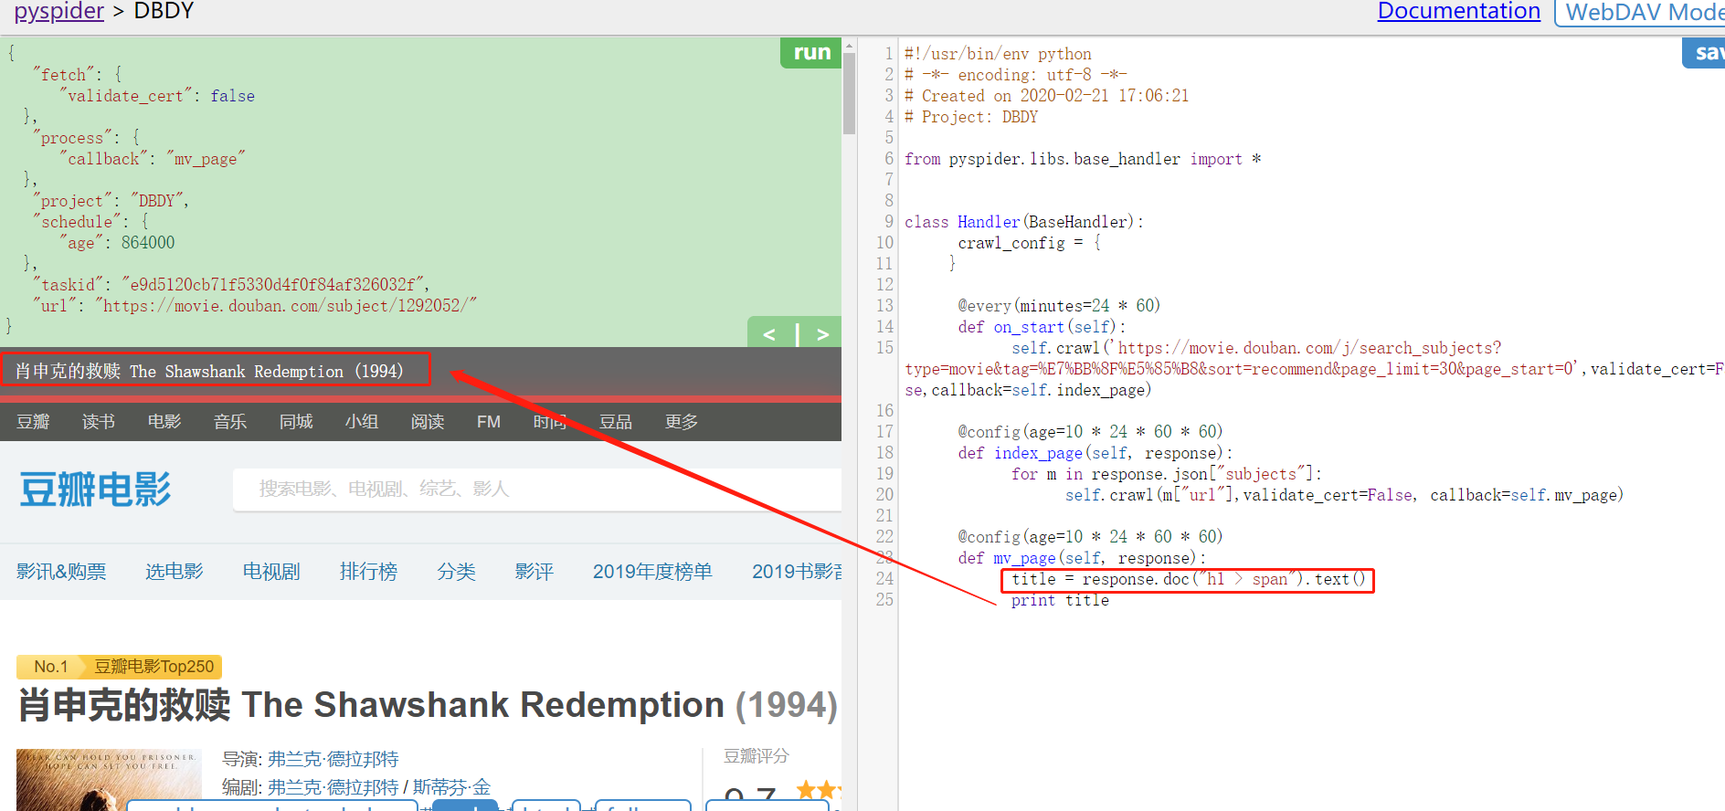
Task: Open screenwriter 斯蒂芬·金 link
Action: click(x=451, y=787)
